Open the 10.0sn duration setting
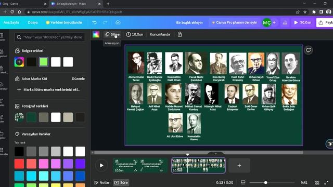Screen dimensions: 333x187 point(135,34)
